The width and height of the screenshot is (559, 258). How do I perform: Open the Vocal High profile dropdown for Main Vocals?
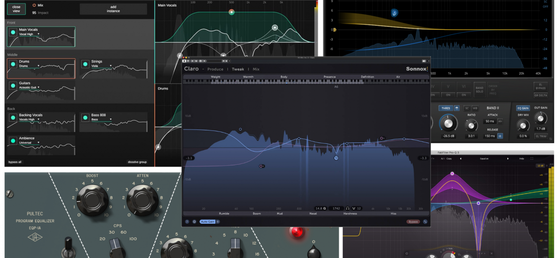click(29, 34)
